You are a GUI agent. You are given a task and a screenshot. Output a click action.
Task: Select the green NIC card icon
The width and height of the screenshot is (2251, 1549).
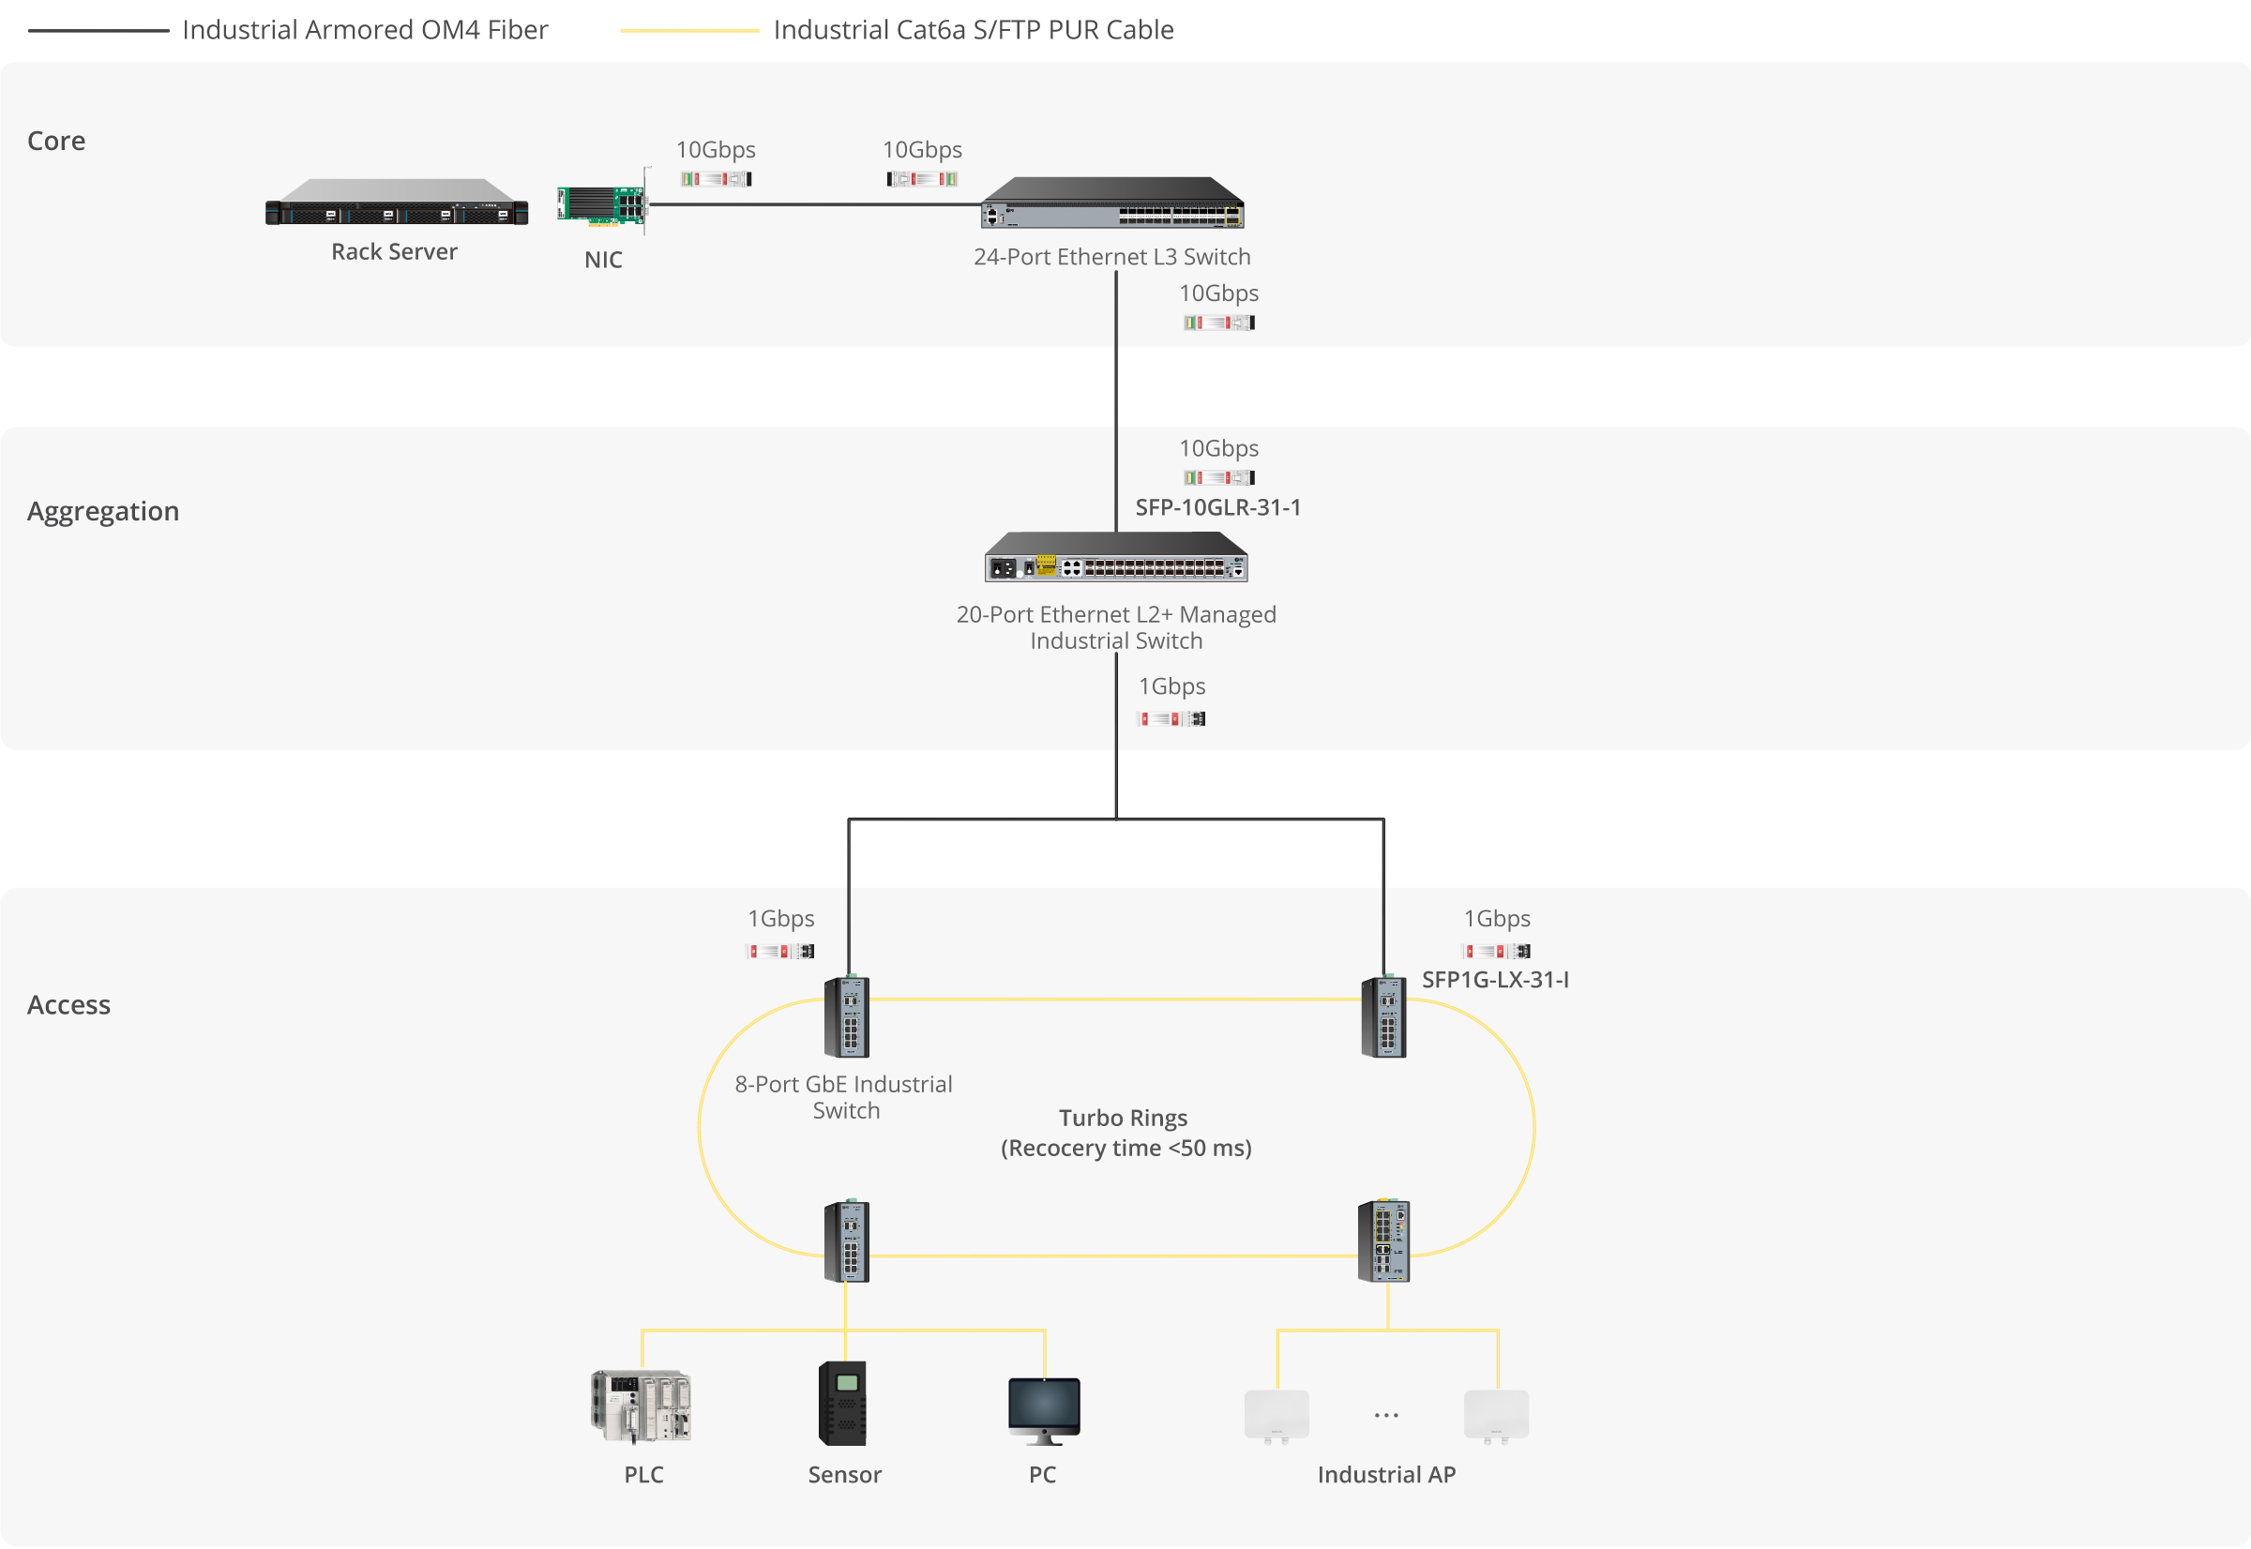click(601, 204)
